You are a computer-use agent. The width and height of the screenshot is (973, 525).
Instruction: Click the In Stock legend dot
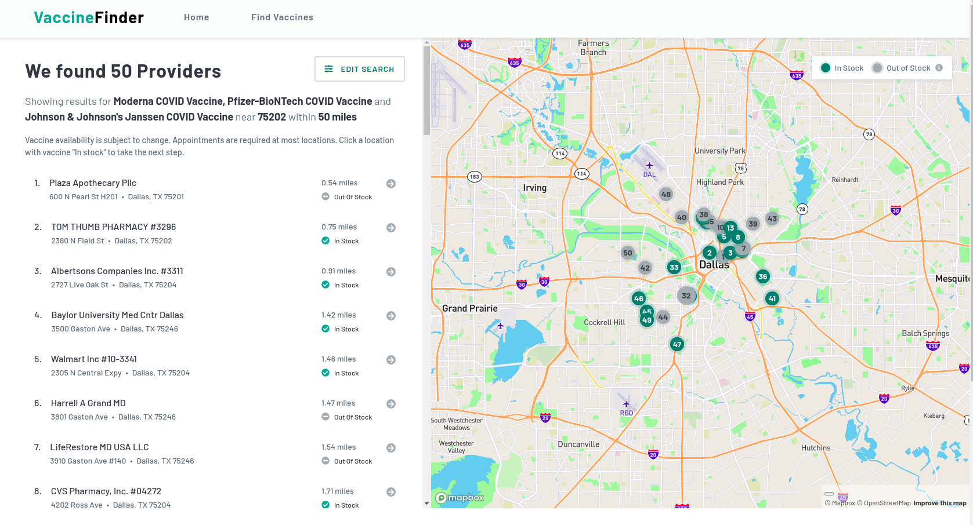pyautogui.click(x=826, y=68)
